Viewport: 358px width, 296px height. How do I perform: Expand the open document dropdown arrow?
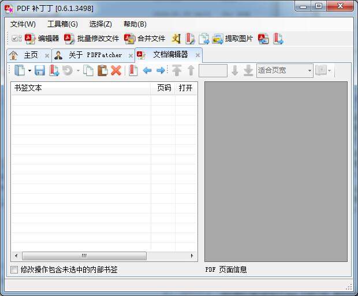coord(29,70)
